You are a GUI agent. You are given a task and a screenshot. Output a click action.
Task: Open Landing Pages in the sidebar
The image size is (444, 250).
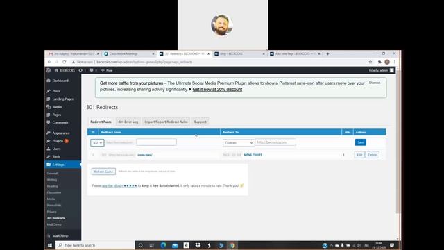(x=62, y=99)
